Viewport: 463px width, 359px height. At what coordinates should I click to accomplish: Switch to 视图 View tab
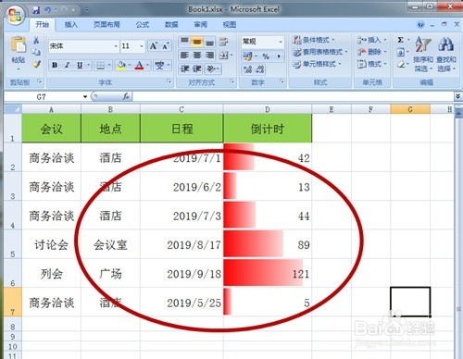230,25
